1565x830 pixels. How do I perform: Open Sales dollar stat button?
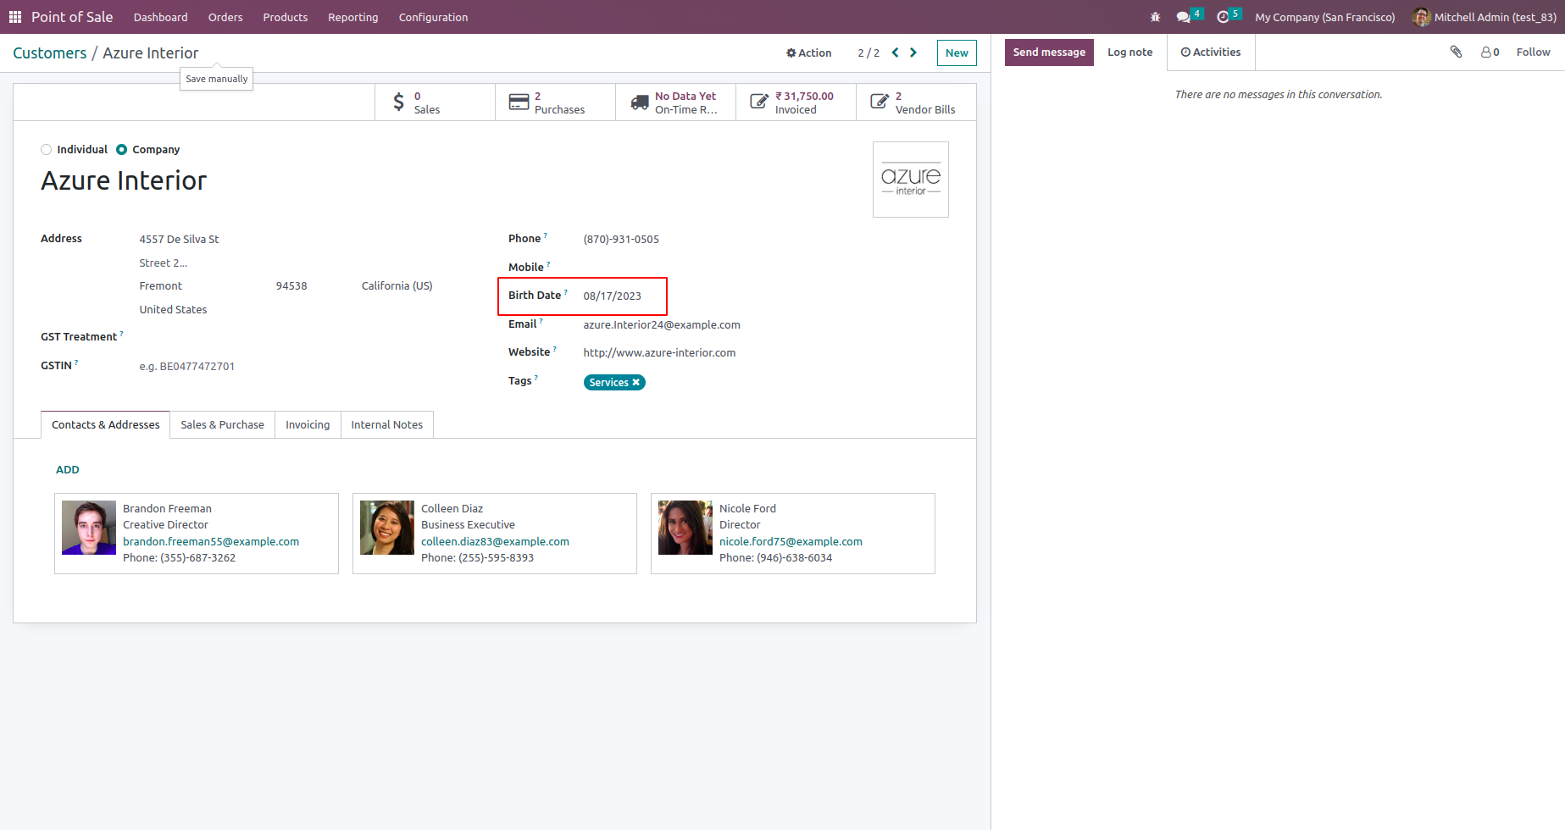(x=435, y=102)
